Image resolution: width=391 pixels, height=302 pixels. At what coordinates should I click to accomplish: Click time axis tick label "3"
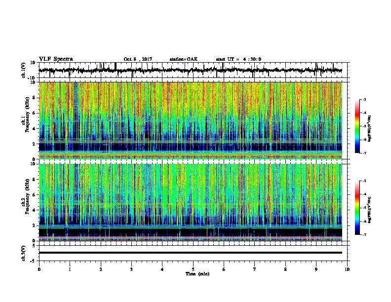pos(131,269)
